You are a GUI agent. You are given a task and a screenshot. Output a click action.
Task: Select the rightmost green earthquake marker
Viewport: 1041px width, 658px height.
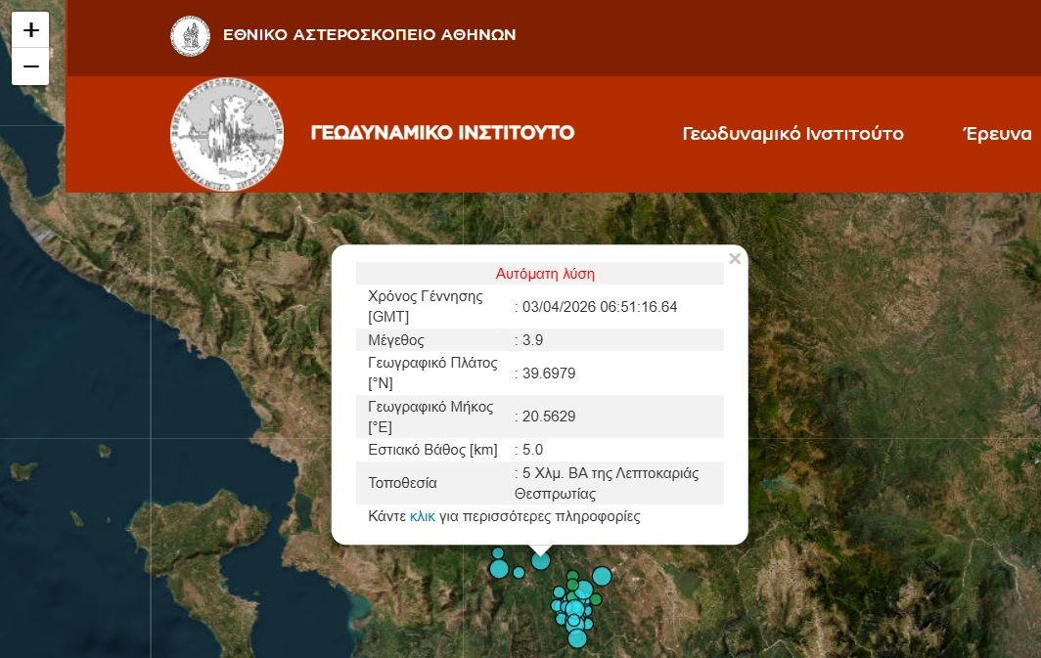click(595, 598)
